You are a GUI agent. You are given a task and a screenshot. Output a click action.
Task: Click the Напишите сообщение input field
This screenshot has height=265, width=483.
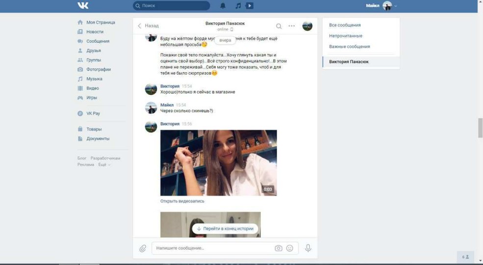coord(213,248)
